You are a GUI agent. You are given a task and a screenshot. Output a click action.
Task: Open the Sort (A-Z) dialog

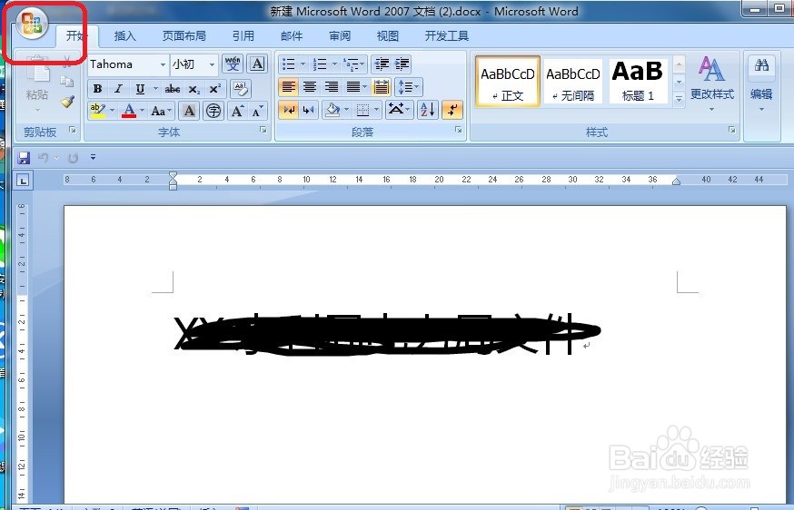pos(427,110)
